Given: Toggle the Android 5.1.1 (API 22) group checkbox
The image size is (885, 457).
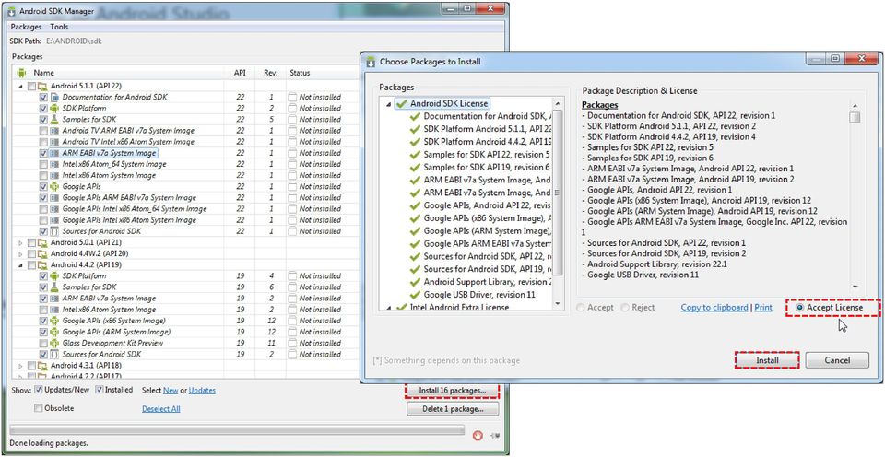Looking at the screenshot, I should coord(31,86).
